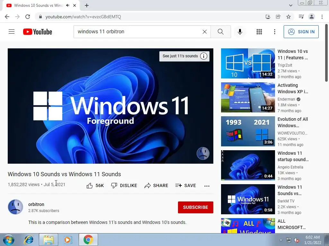Viewport: 329px width, 246px height.
Task: Go to the YouTube home logo
Action: click(38, 32)
